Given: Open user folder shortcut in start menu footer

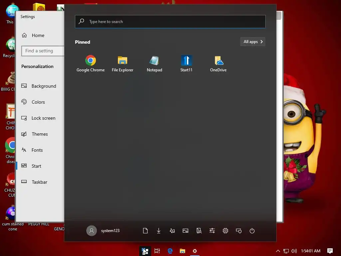Looking at the screenshot, I should click(x=199, y=231).
